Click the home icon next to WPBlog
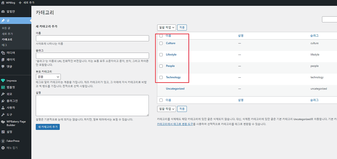 pyautogui.click(x=3, y=3)
